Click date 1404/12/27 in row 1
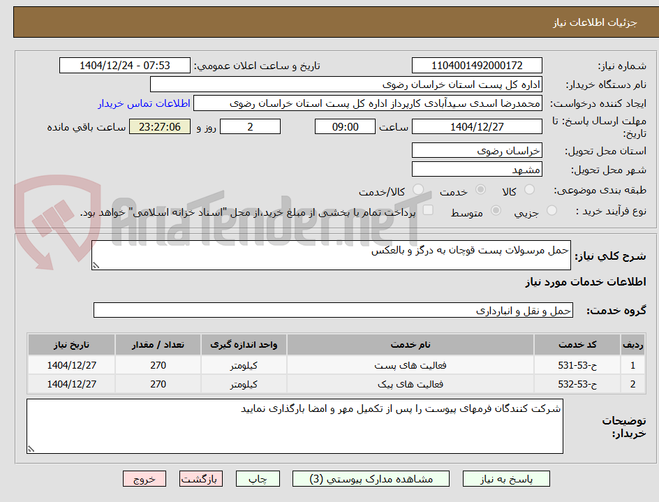This screenshot has width=659, height=502. coord(71,365)
